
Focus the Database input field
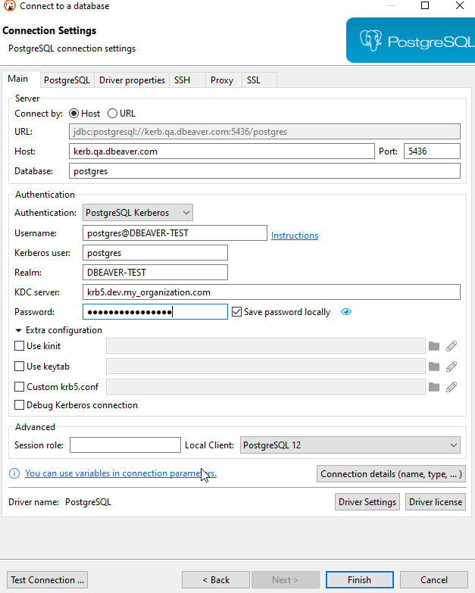[x=264, y=171]
